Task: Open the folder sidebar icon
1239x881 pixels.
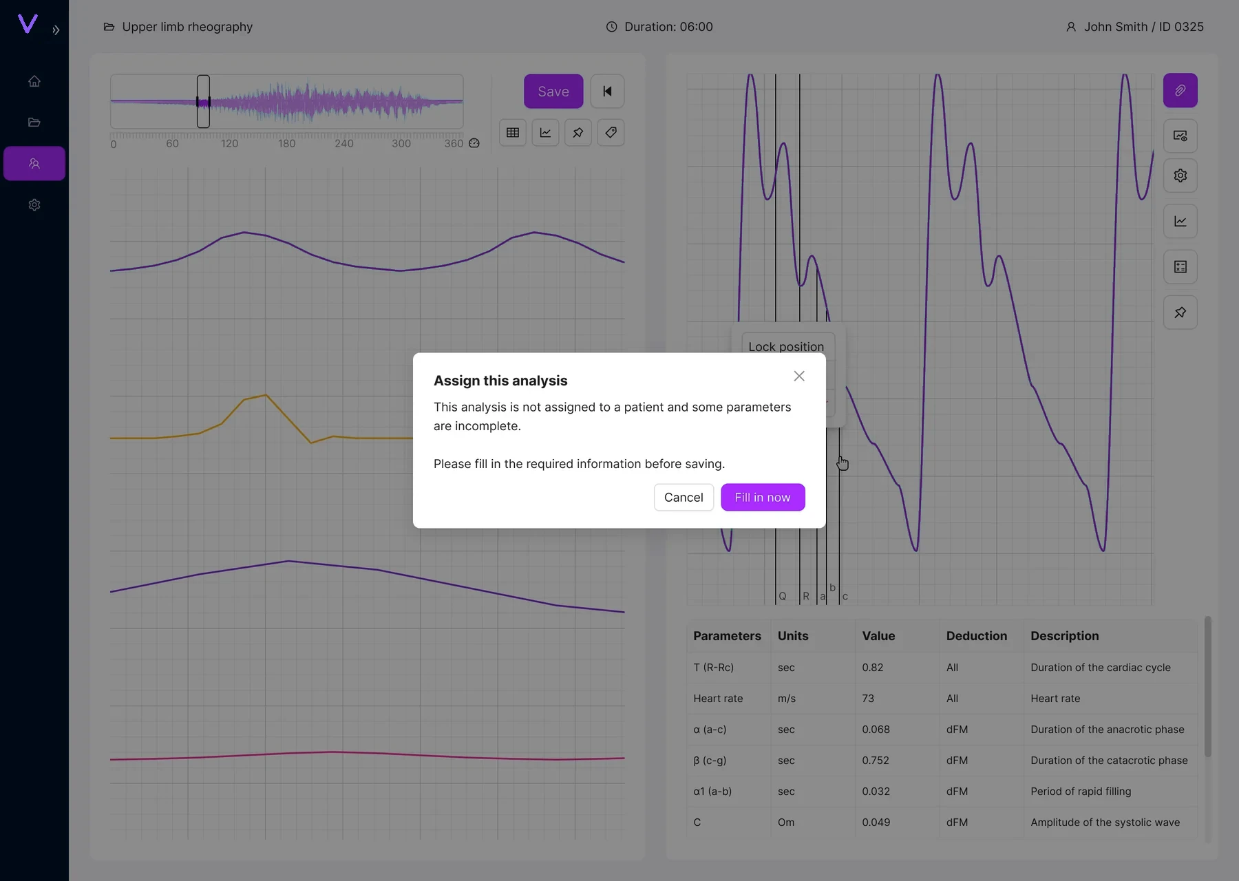Action: [x=34, y=123]
